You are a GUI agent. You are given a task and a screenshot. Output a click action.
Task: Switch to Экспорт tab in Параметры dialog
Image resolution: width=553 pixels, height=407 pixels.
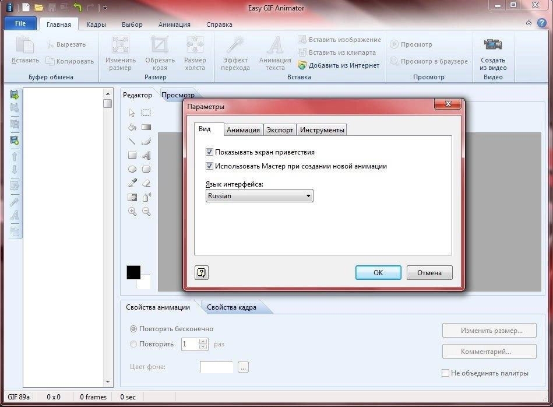(280, 130)
